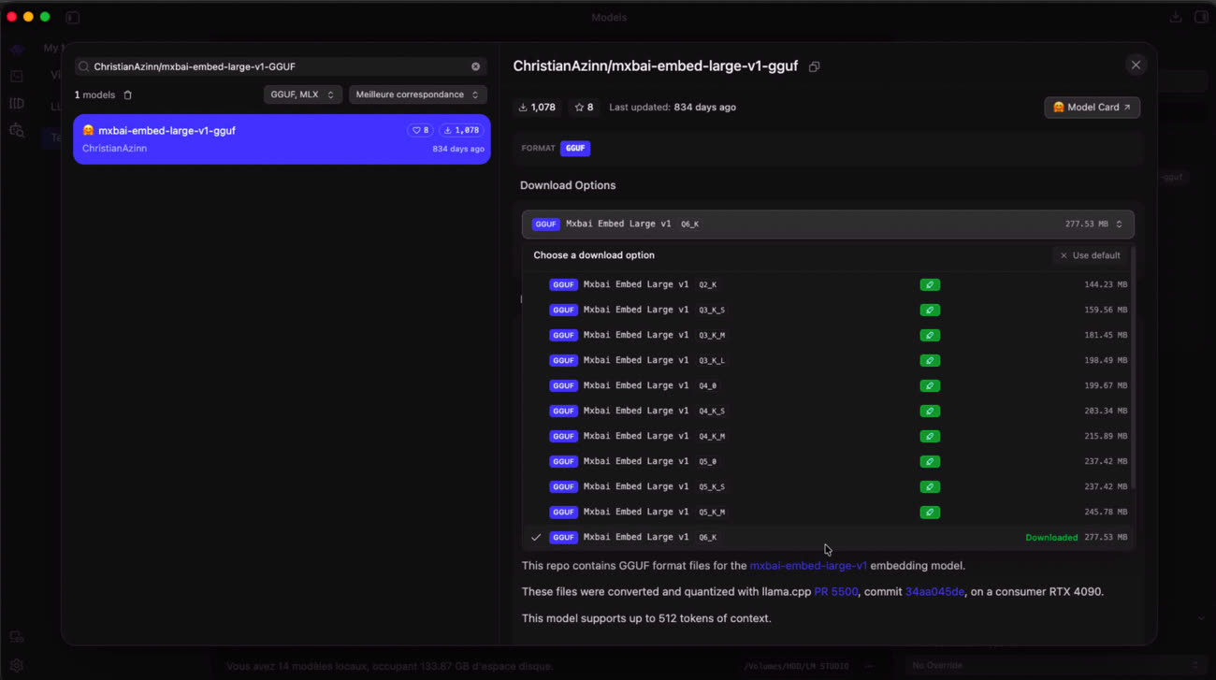Screen dimensions: 1216x680
Task: Click the star count showing 8
Action: tap(584, 108)
